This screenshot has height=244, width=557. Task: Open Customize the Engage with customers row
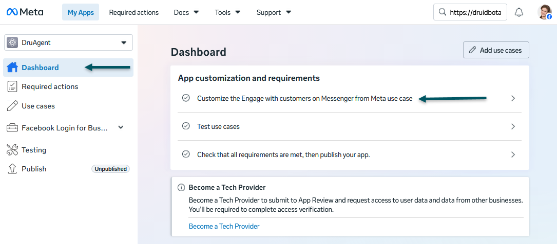tap(350, 98)
